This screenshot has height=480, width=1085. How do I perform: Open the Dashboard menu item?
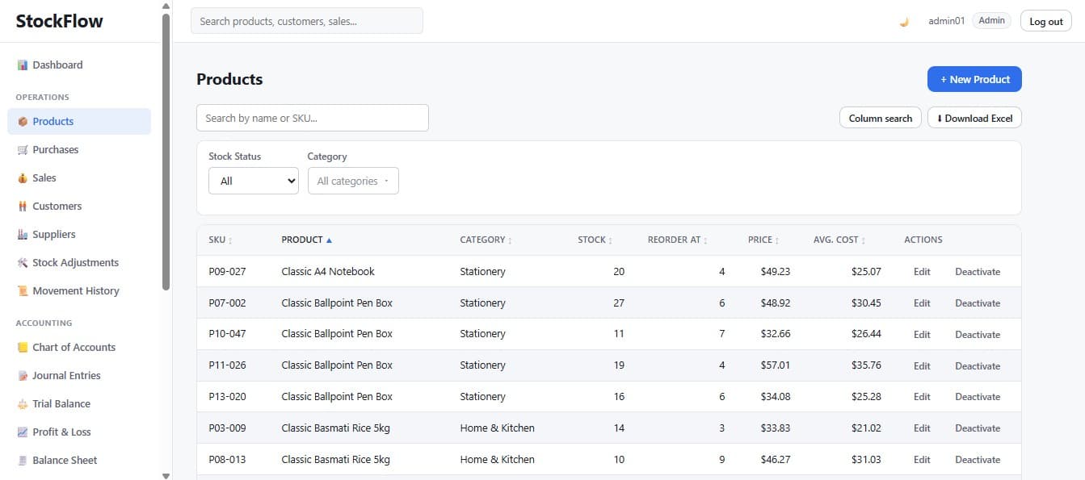(79, 65)
